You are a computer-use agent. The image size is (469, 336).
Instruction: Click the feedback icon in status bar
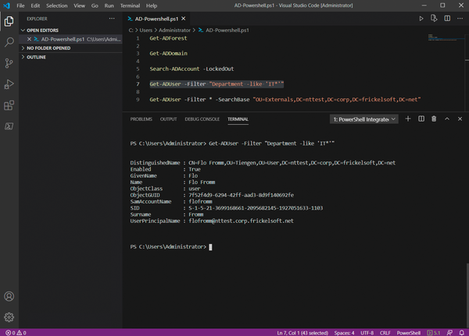[449, 333]
